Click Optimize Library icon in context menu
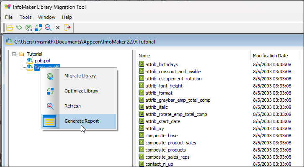This screenshot has height=167, width=304. tap(50, 91)
